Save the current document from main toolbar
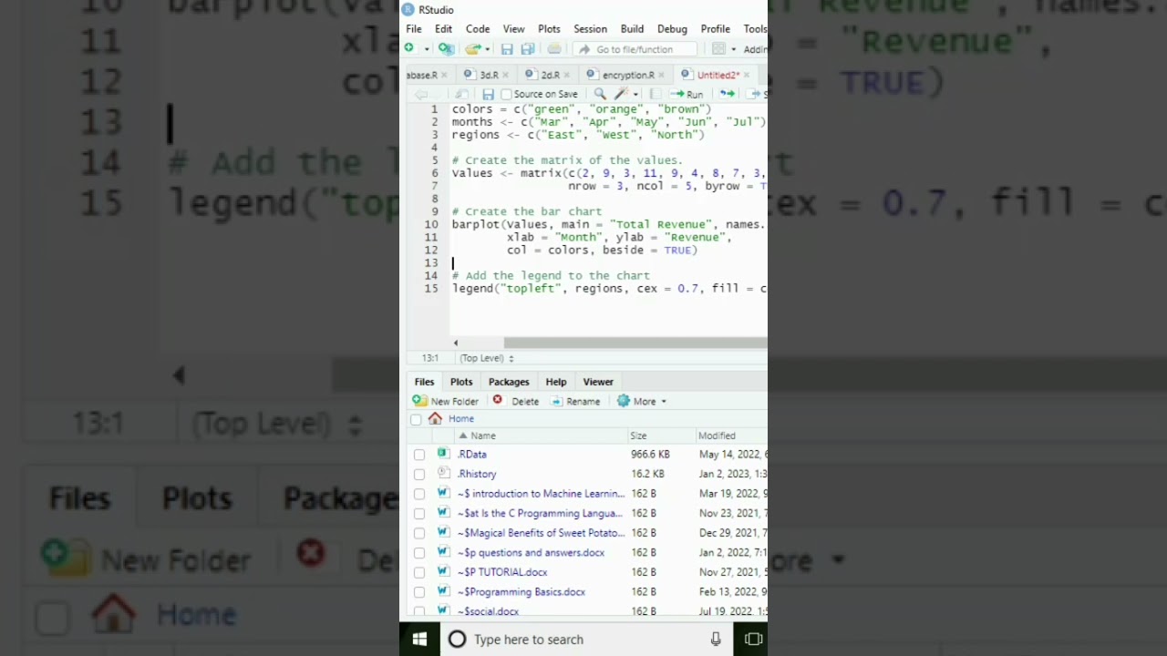 (507, 49)
